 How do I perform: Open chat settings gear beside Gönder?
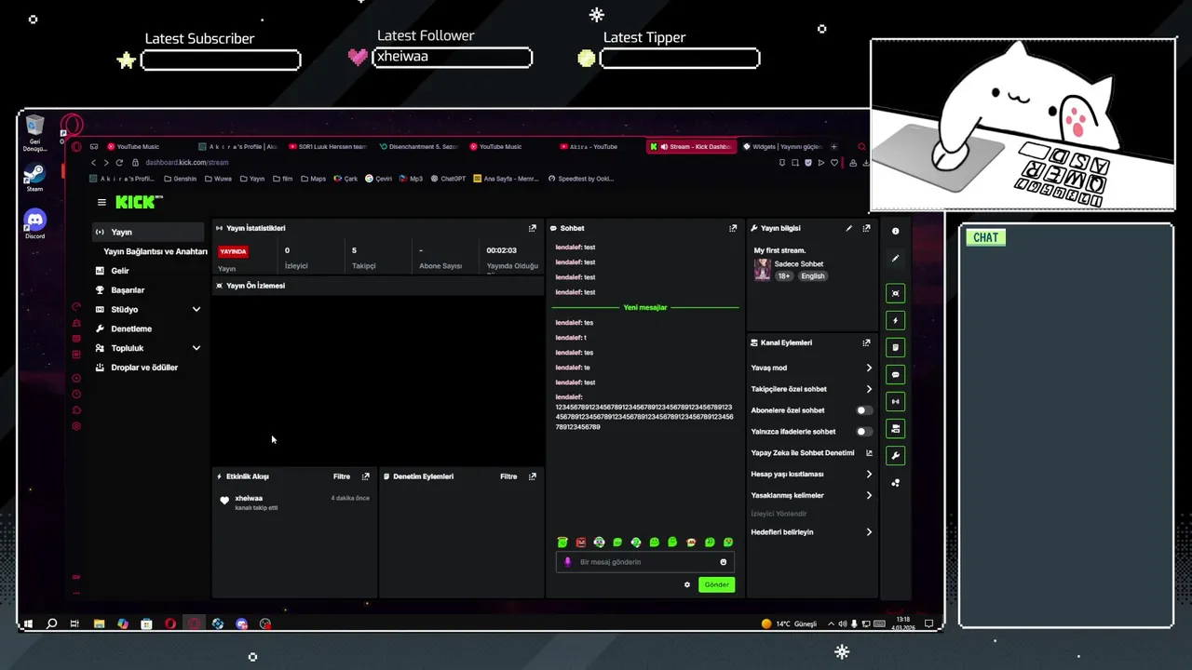click(x=687, y=584)
